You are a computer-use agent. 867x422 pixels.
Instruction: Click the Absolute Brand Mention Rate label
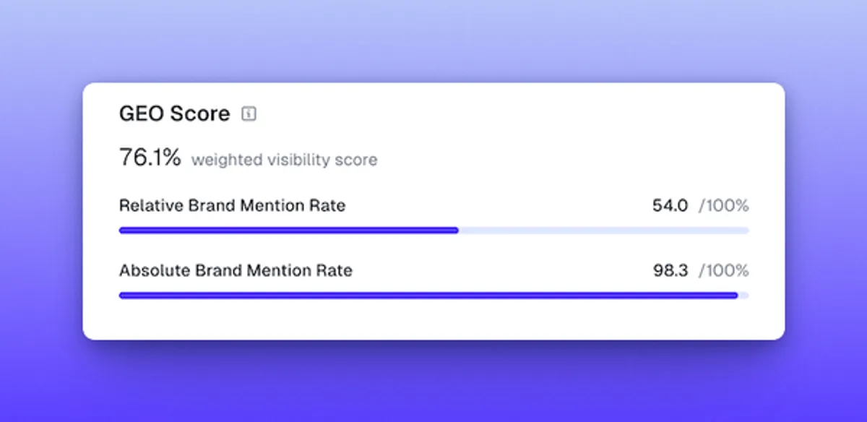click(x=236, y=271)
